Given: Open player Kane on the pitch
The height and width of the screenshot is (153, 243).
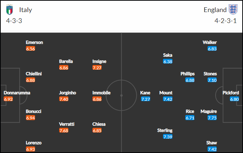Looking at the screenshot, I should (145, 93).
